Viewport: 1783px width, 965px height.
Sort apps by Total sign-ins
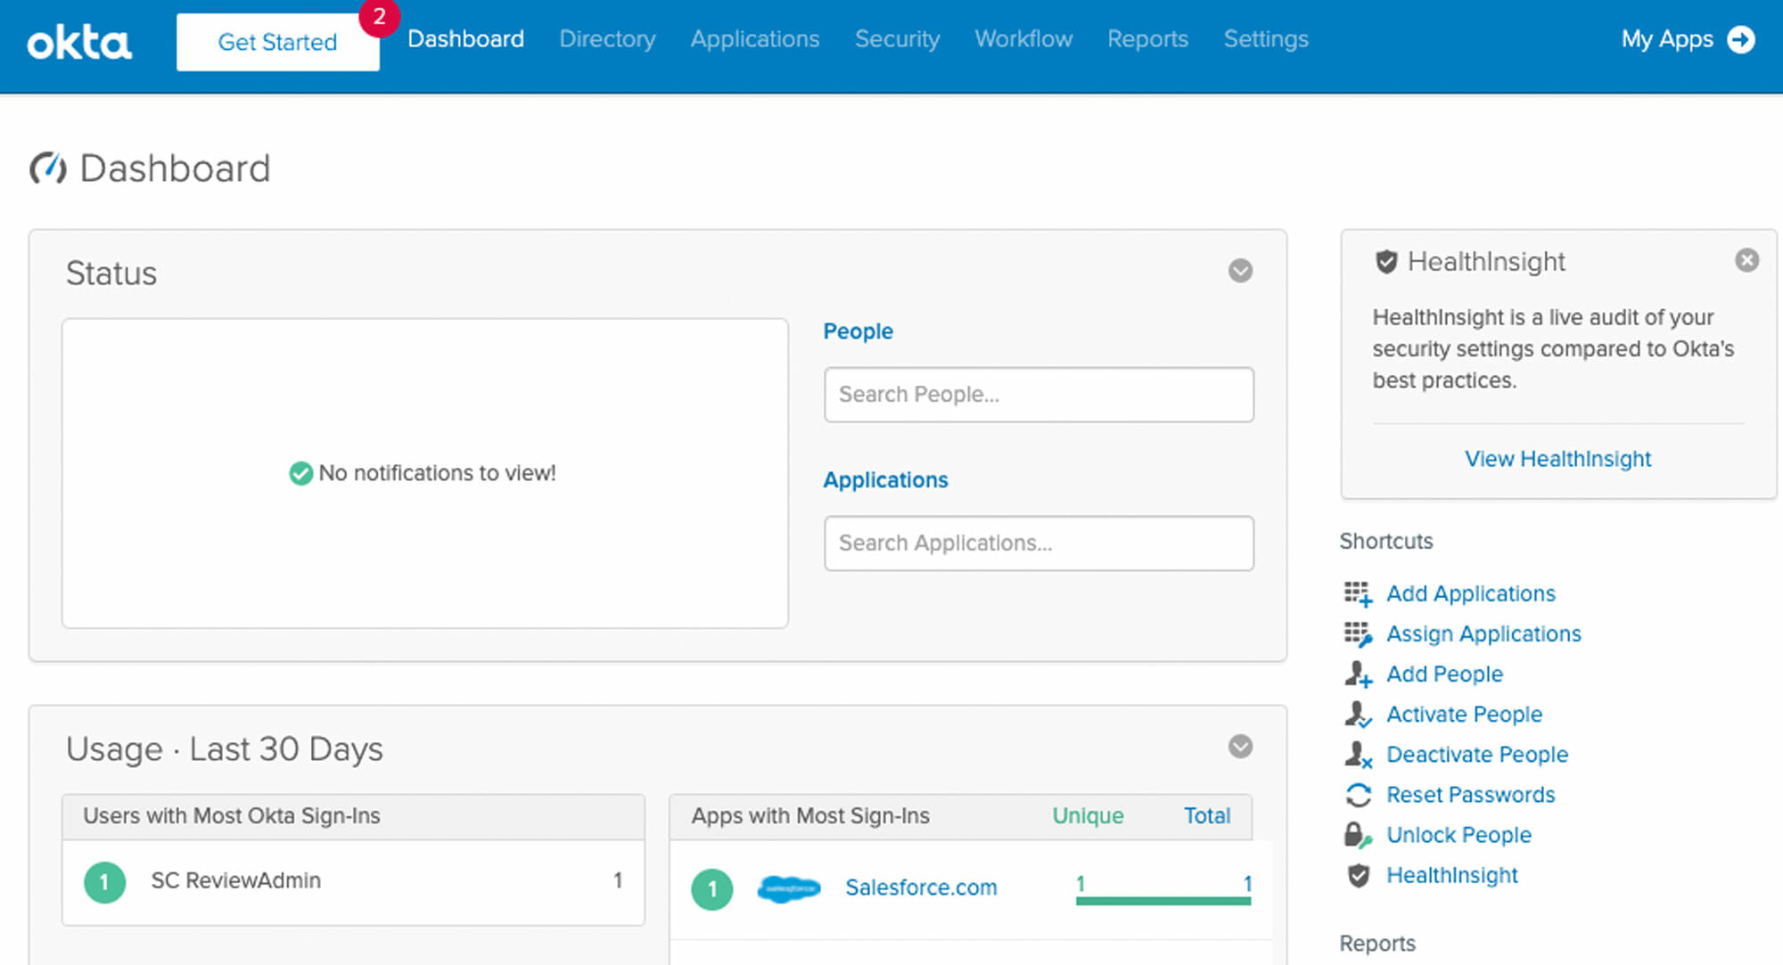(x=1206, y=815)
